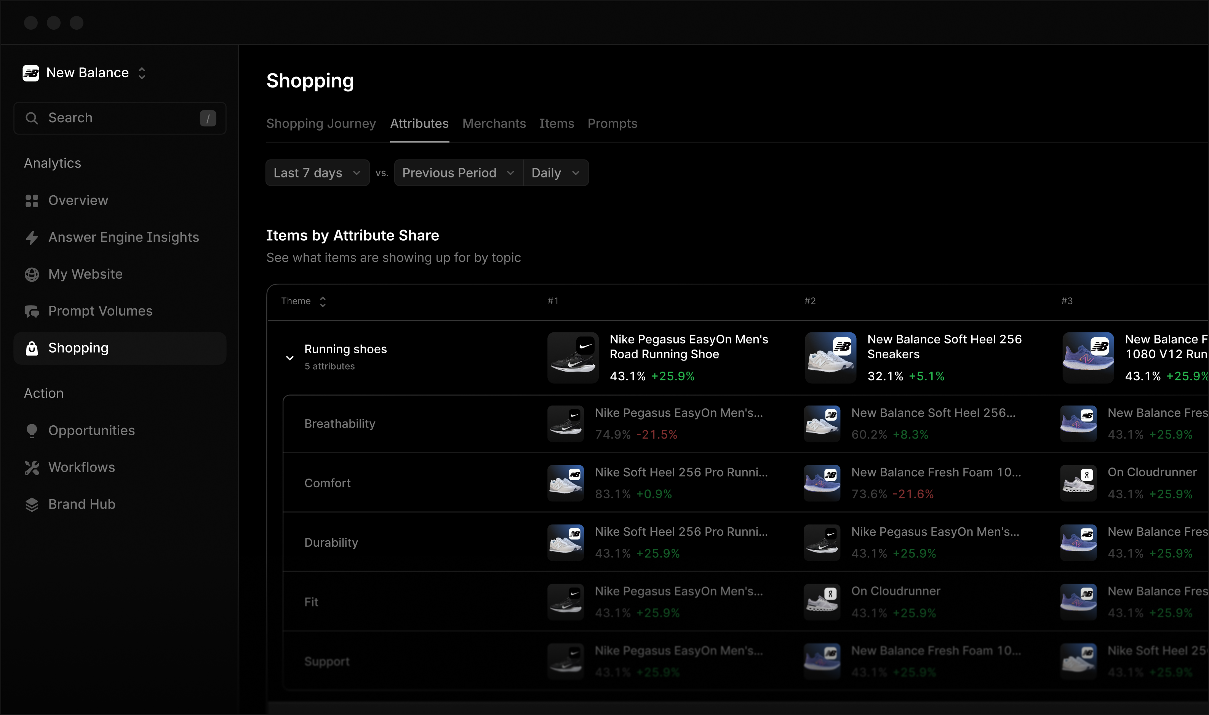Viewport: 1209px width, 715px height.
Task: Collapse the Running shoes theme row
Action: pyautogui.click(x=290, y=357)
